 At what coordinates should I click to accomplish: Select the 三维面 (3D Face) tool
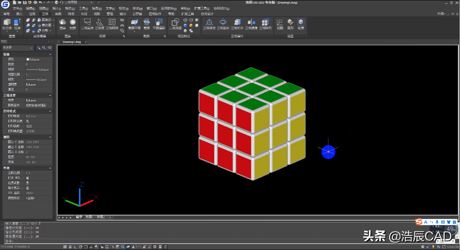point(100,24)
